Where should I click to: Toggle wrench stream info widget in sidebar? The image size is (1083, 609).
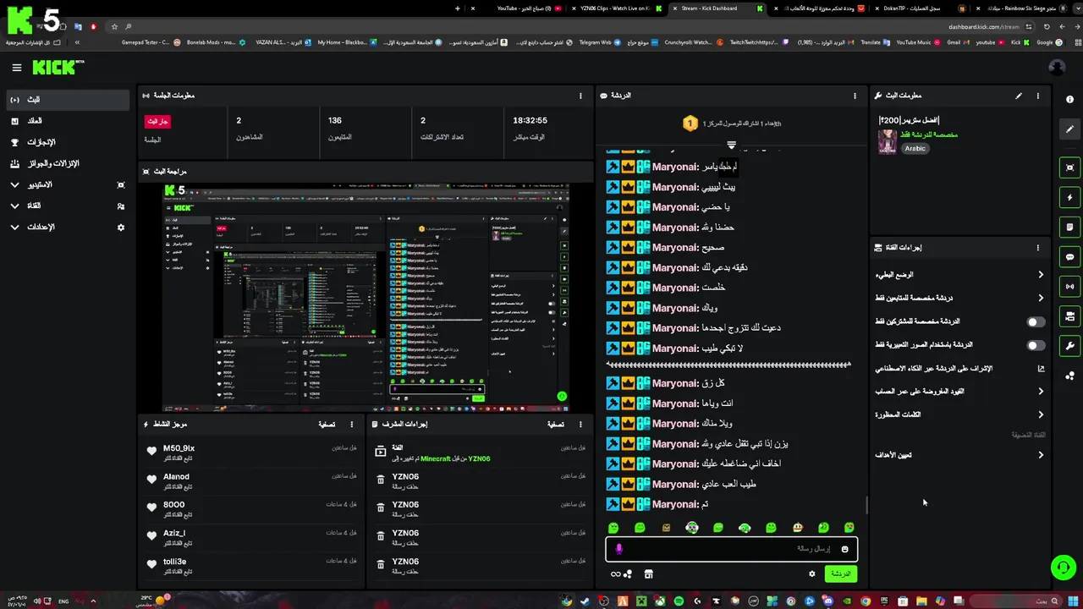click(1070, 346)
